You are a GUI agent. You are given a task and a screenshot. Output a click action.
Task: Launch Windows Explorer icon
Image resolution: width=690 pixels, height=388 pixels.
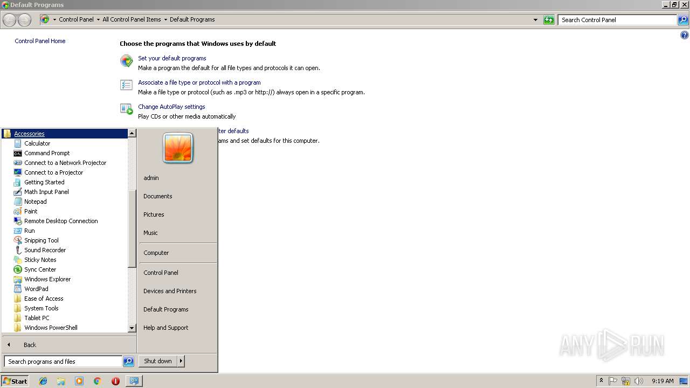(x=18, y=279)
